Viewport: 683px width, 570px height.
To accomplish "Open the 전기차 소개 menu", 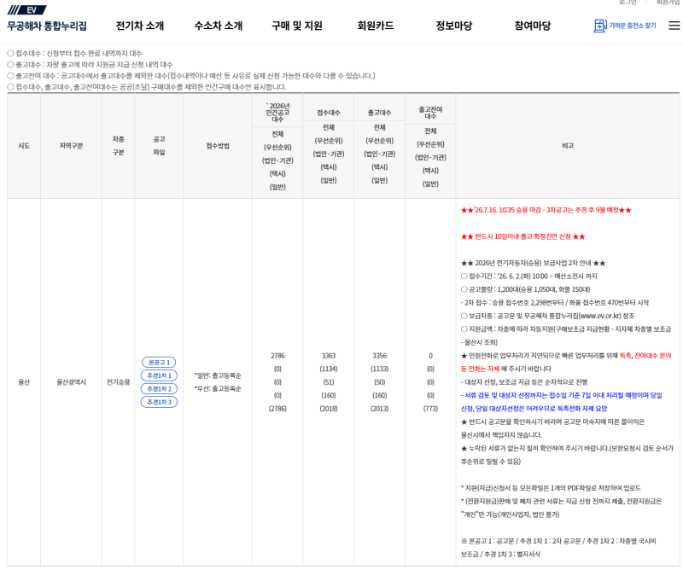I will pyautogui.click(x=140, y=26).
